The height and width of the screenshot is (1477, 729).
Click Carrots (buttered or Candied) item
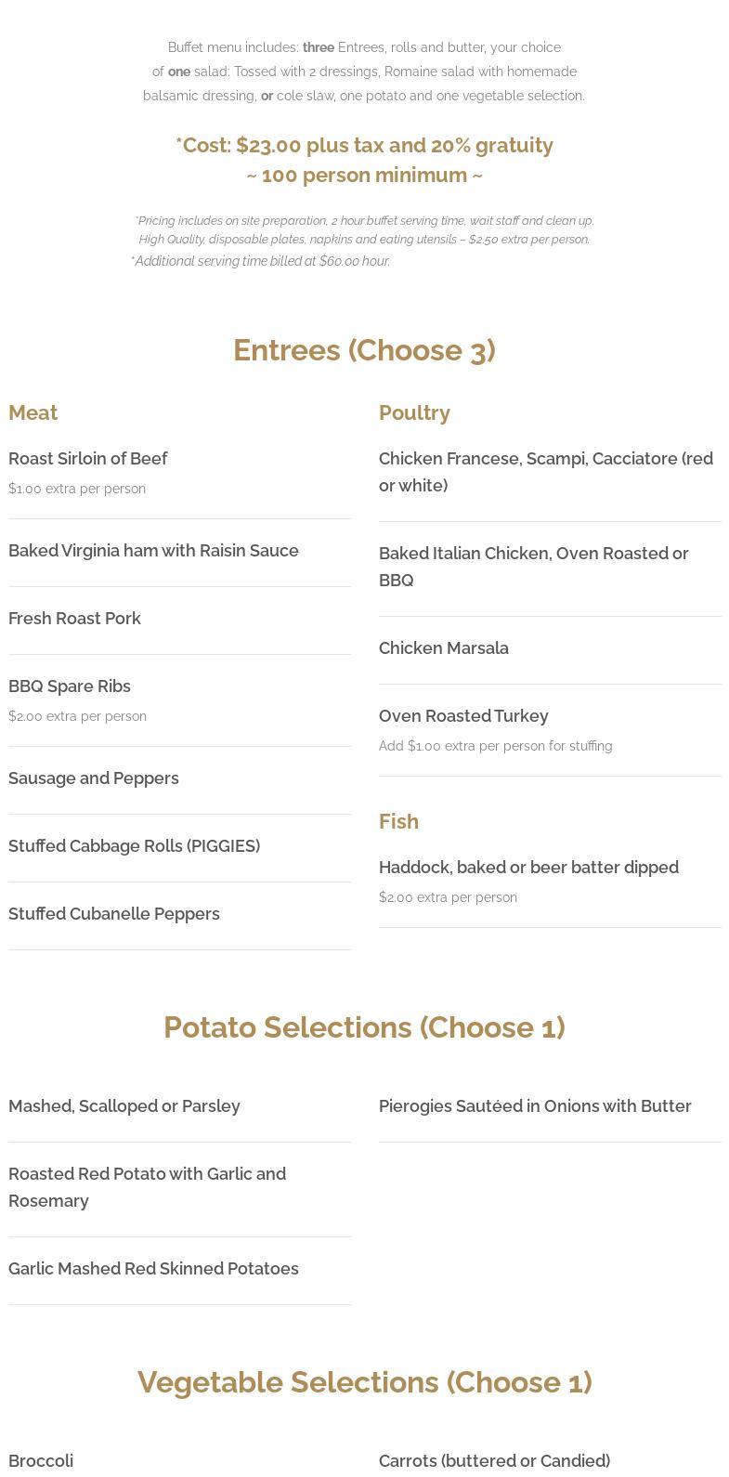pyautogui.click(x=494, y=1461)
